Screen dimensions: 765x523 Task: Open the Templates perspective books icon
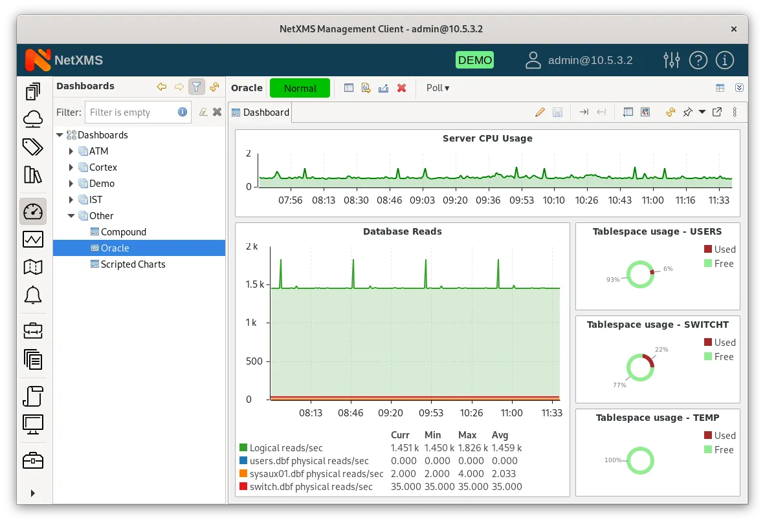(33, 175)
